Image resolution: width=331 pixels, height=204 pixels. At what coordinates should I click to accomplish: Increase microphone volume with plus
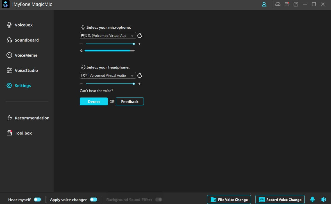click(139, 44)
